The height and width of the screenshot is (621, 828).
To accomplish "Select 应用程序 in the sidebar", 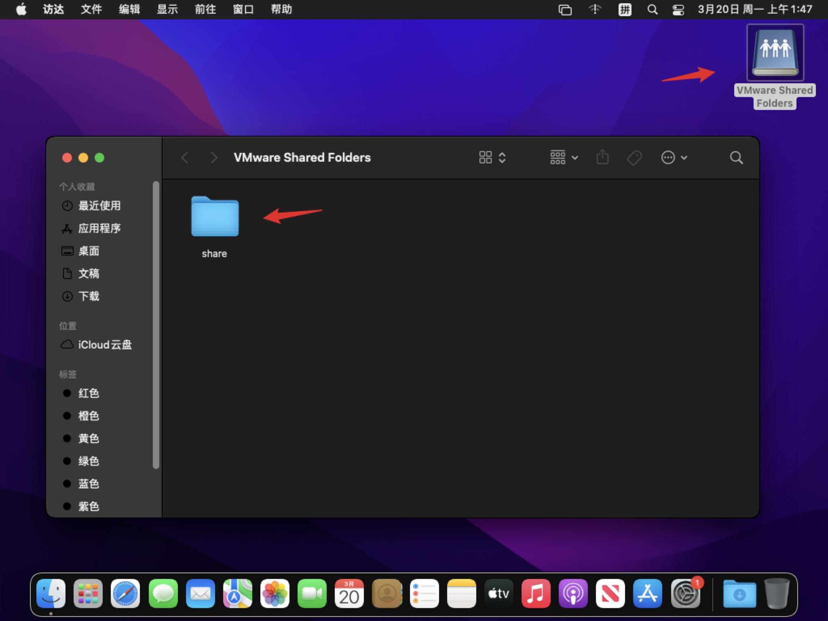I will (99, 228).
